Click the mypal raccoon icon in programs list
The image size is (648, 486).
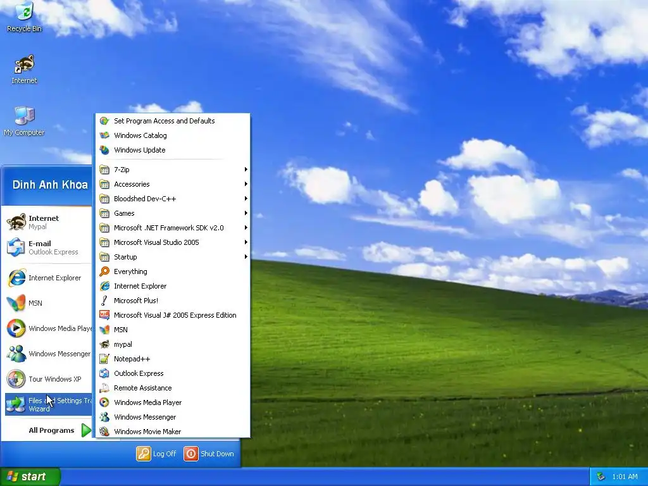(x=104, y=344)
